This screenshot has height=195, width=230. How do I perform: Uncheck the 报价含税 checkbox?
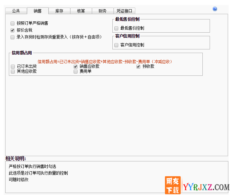(x=12, y=30)
